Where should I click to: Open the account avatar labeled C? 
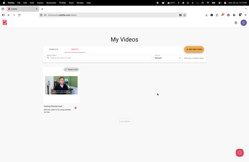pyautogui.click(x=244, y=23)
